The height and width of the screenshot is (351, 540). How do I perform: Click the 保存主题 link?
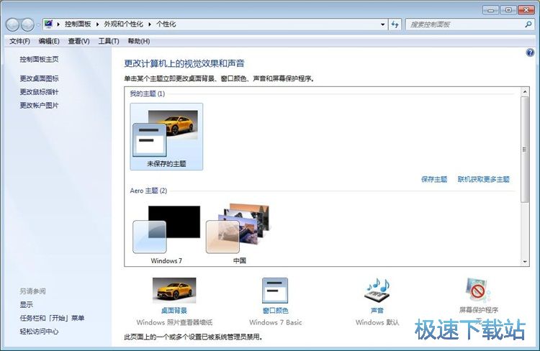click(434, 179)
